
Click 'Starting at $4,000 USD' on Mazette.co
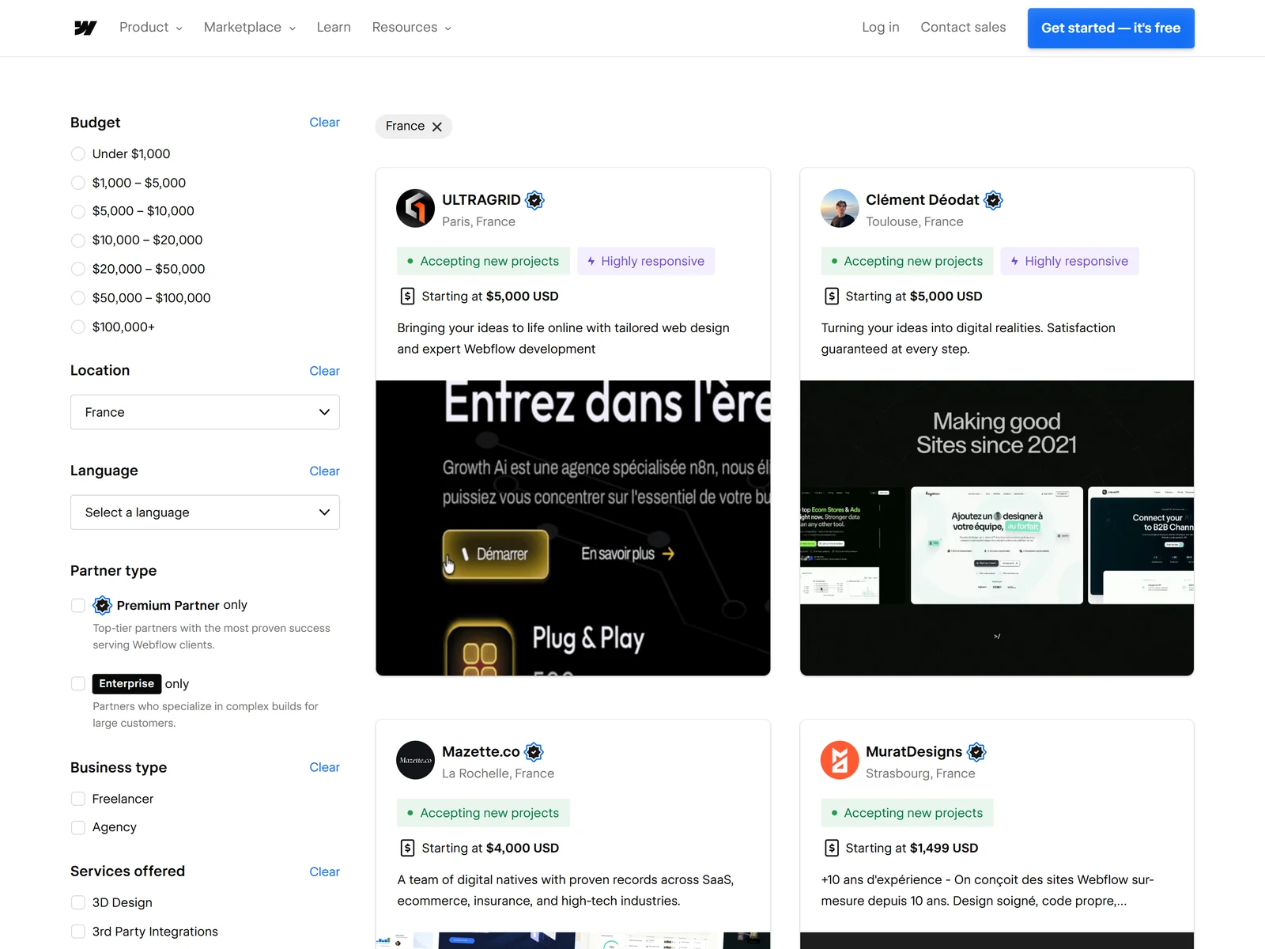490,849
